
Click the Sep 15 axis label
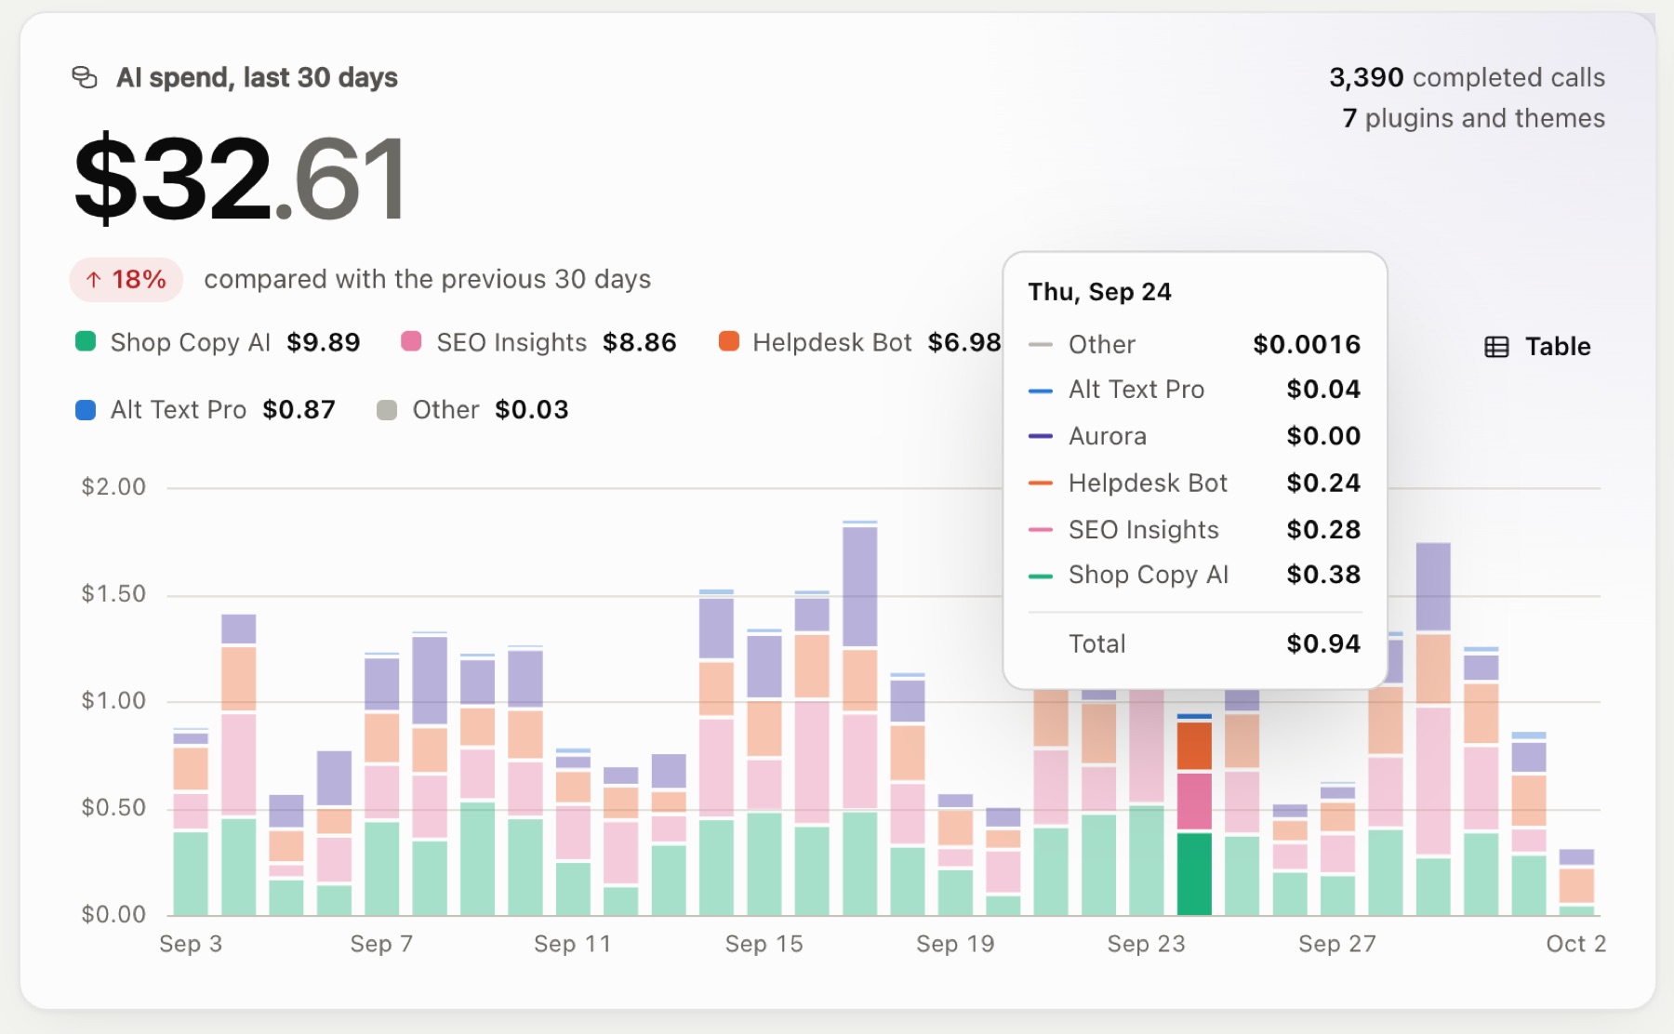tap(764, 944)
